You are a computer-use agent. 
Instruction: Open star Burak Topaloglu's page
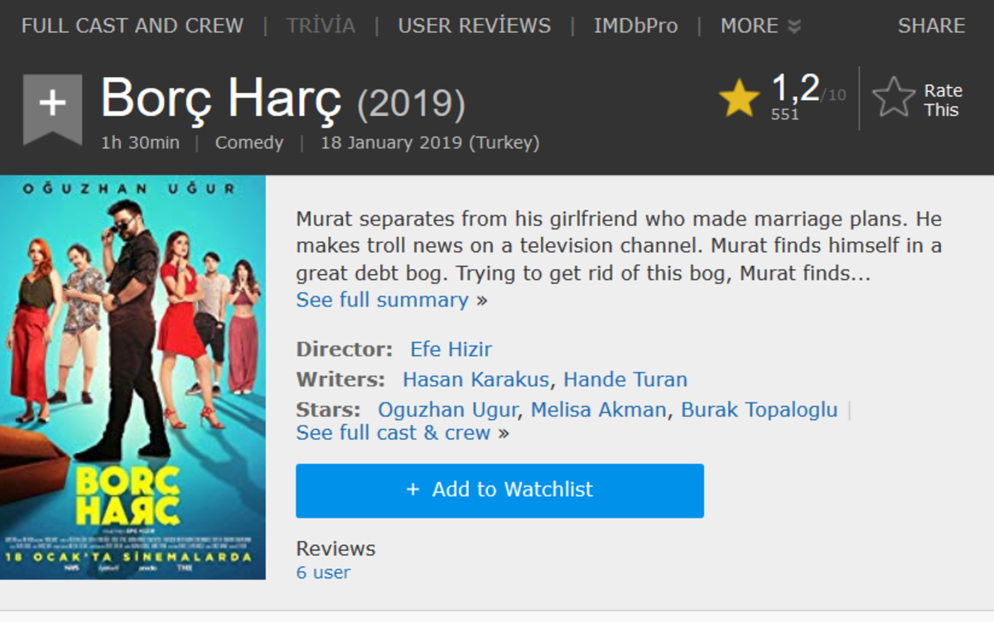759,410
